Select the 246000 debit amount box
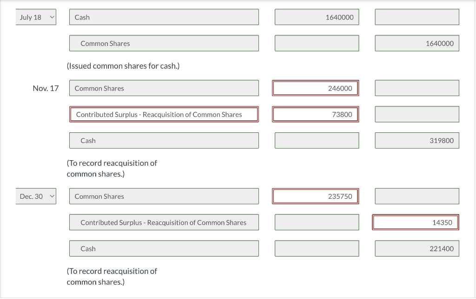 [315, 88]
